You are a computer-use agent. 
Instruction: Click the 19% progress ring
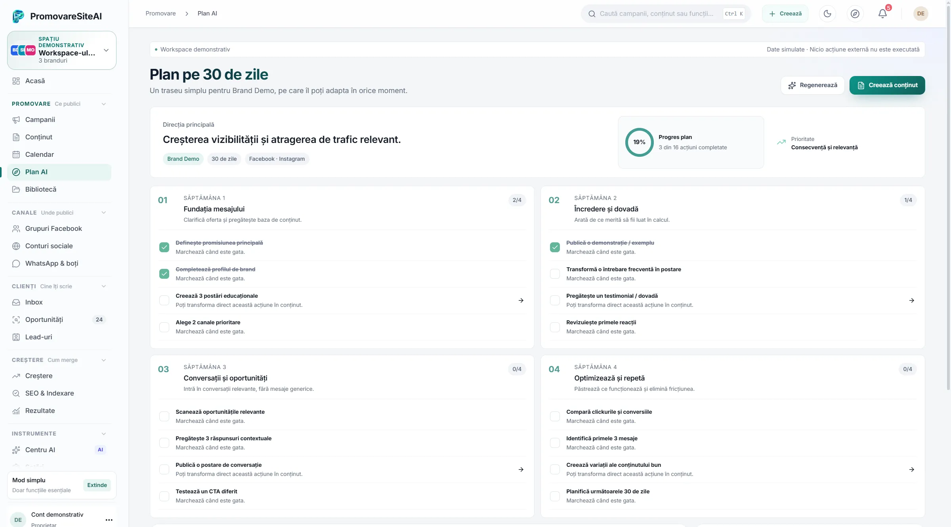coord(639,142)
